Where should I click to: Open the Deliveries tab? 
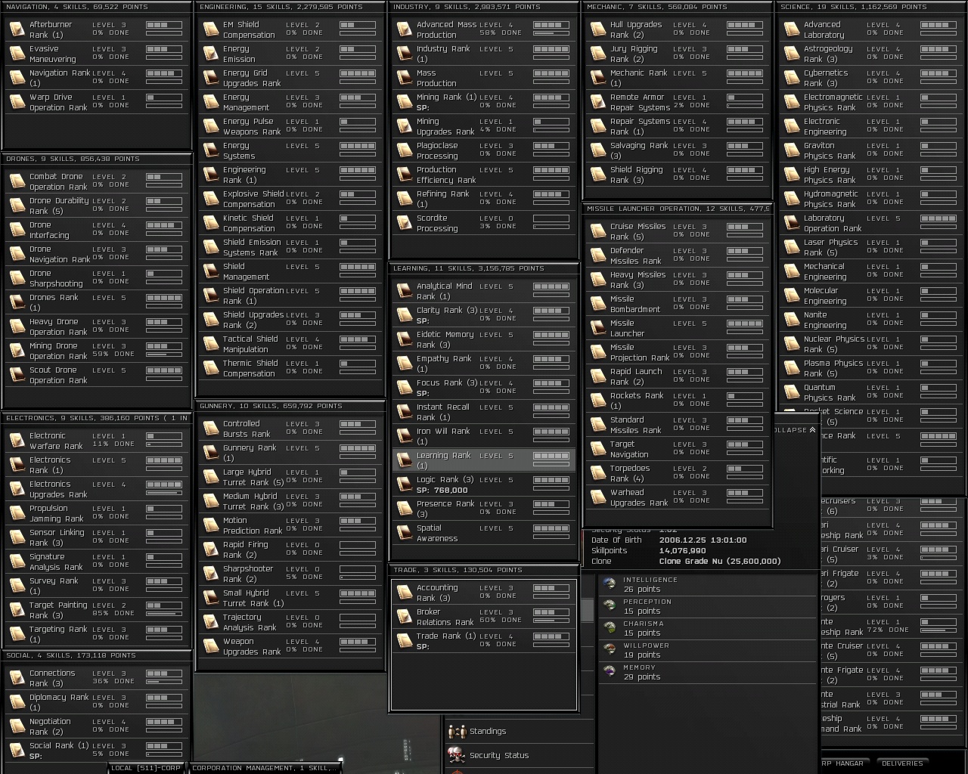(x=902, y=763)
